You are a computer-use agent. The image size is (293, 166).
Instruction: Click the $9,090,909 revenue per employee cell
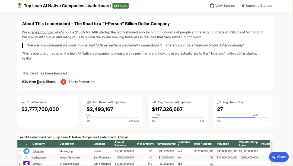pos(167,164)
